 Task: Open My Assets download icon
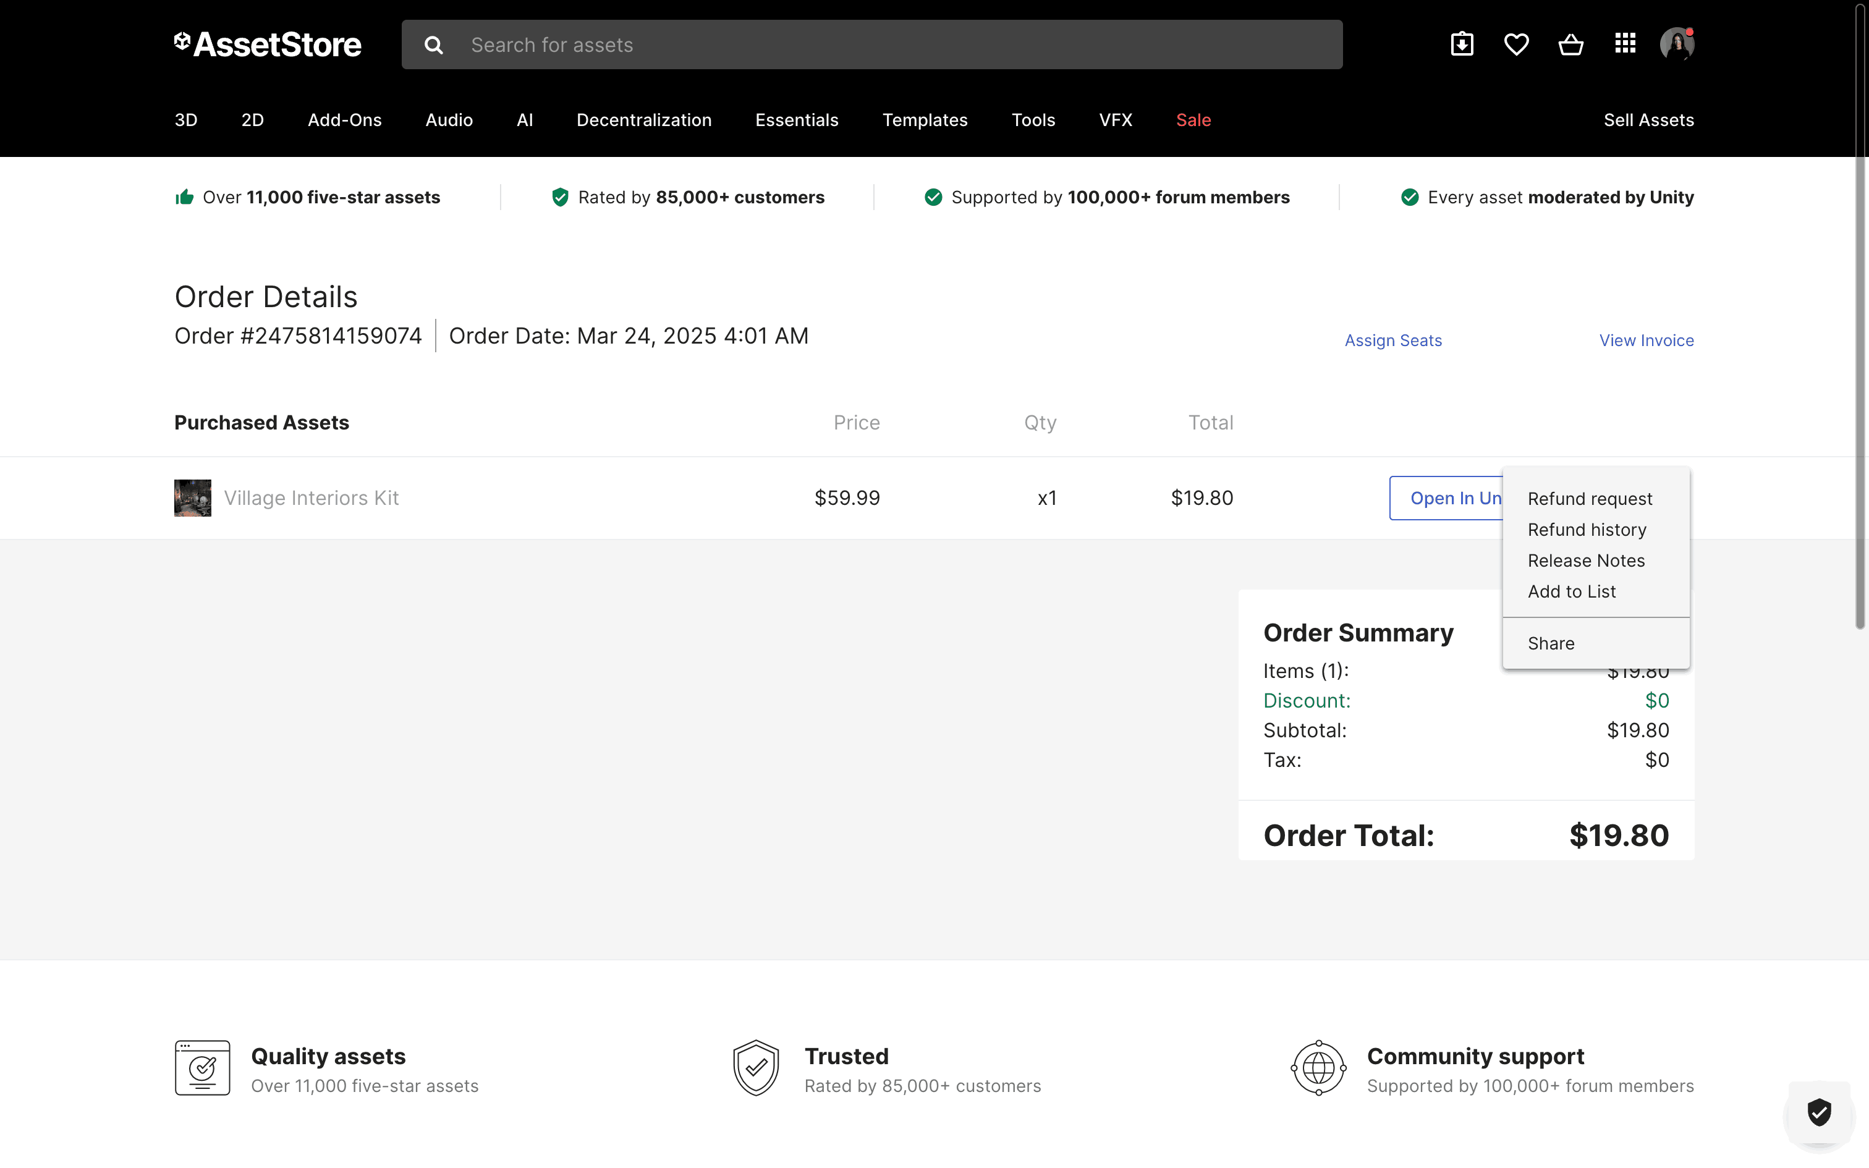point(1462,44)
